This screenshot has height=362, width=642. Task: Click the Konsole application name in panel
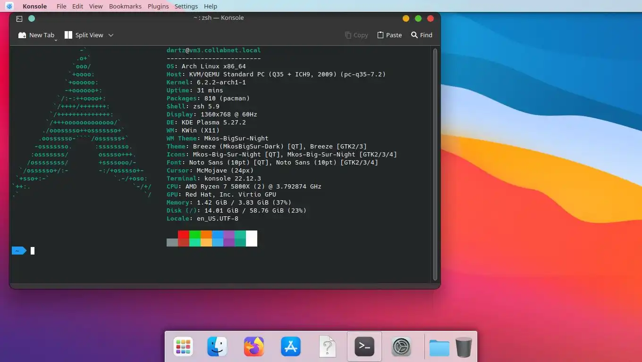point(35,6)
